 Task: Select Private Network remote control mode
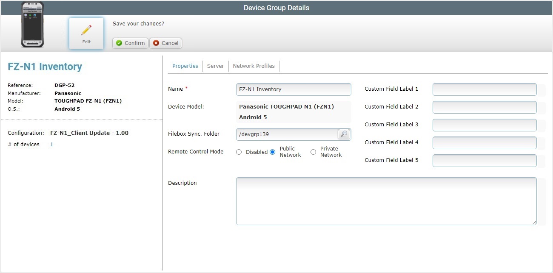coord(313,152)
